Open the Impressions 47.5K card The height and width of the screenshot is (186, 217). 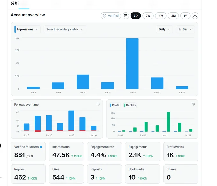[66, 152]
